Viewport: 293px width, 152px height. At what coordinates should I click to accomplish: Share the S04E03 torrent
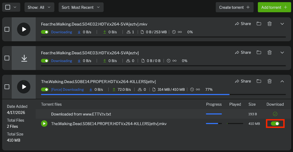point(243,52)
